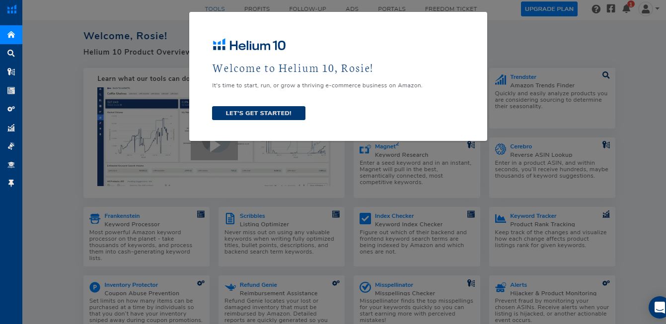Image resolution: width=666 pixels, height=324 pixels.
Task: Open the graduation cap academy icon in sidebar
Action: [x=11, y=164]
